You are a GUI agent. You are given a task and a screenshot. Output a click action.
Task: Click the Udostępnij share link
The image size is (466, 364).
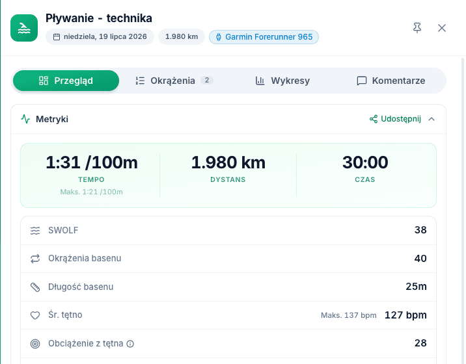click(395, 119)
